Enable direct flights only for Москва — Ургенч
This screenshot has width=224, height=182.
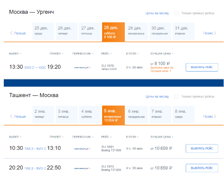pyautogui.click(x=177, y=13)
